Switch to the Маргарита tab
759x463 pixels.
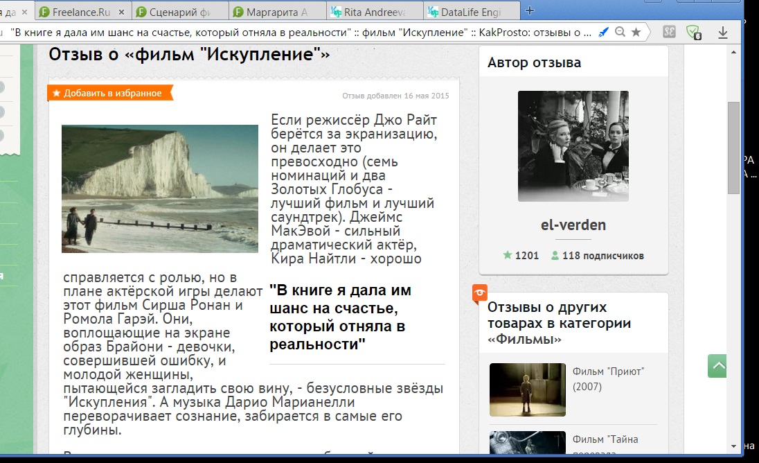[277, 12]
